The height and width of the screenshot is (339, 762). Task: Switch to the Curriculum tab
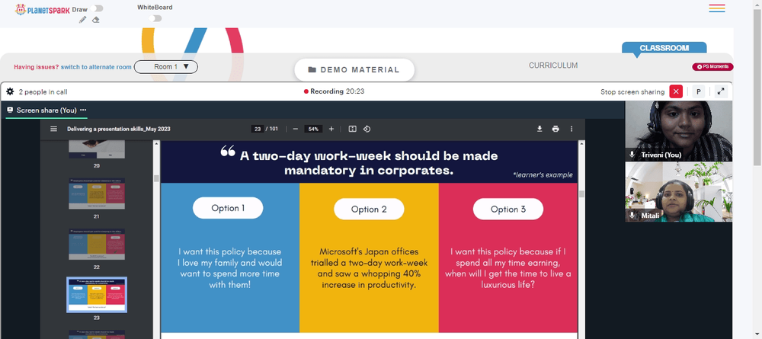(x=553, y=65)
